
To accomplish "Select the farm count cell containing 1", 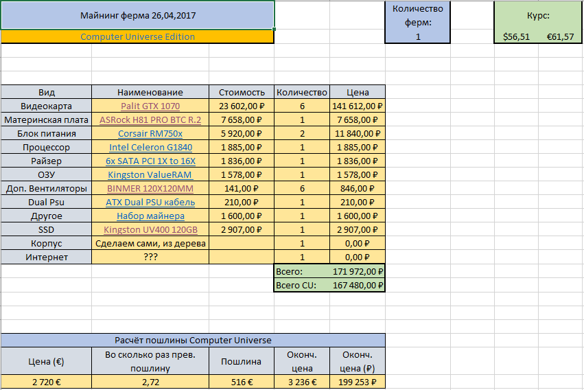I will (417, 36).
